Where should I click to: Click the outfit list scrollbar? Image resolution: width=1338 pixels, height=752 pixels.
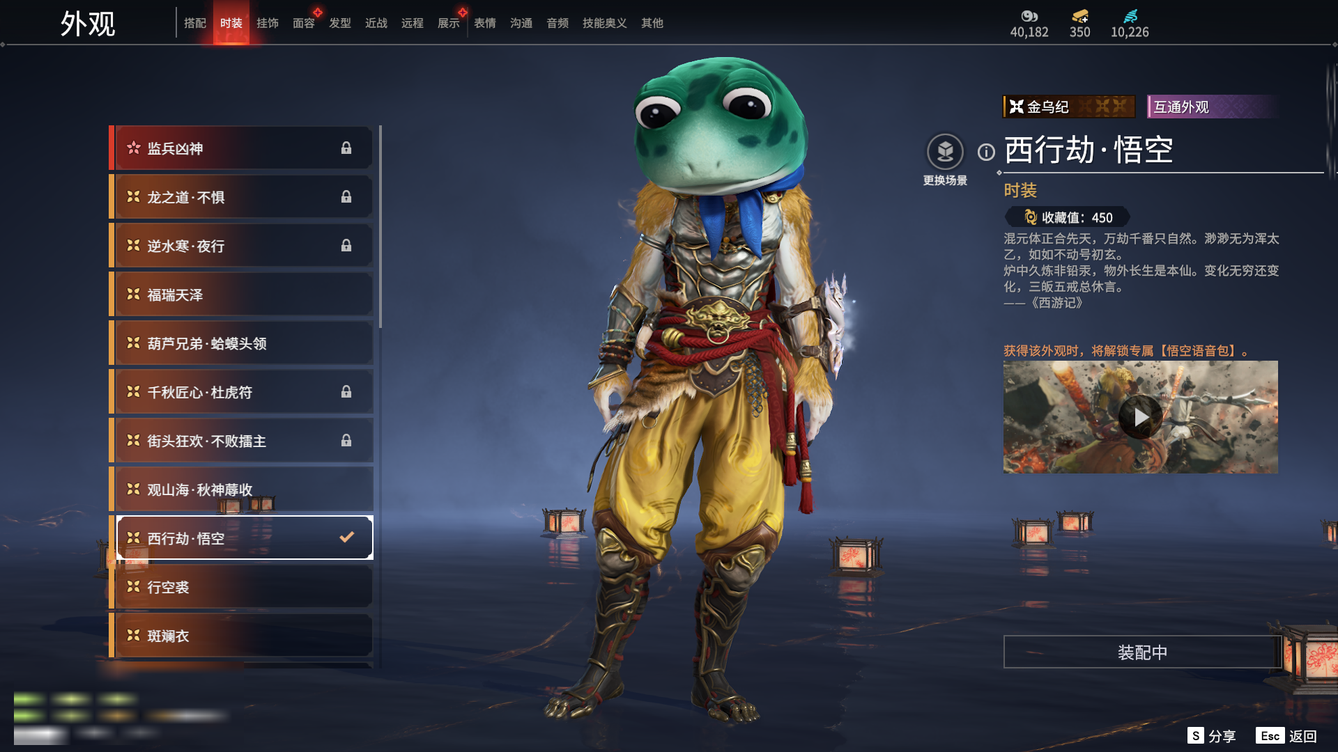point(380,227)
